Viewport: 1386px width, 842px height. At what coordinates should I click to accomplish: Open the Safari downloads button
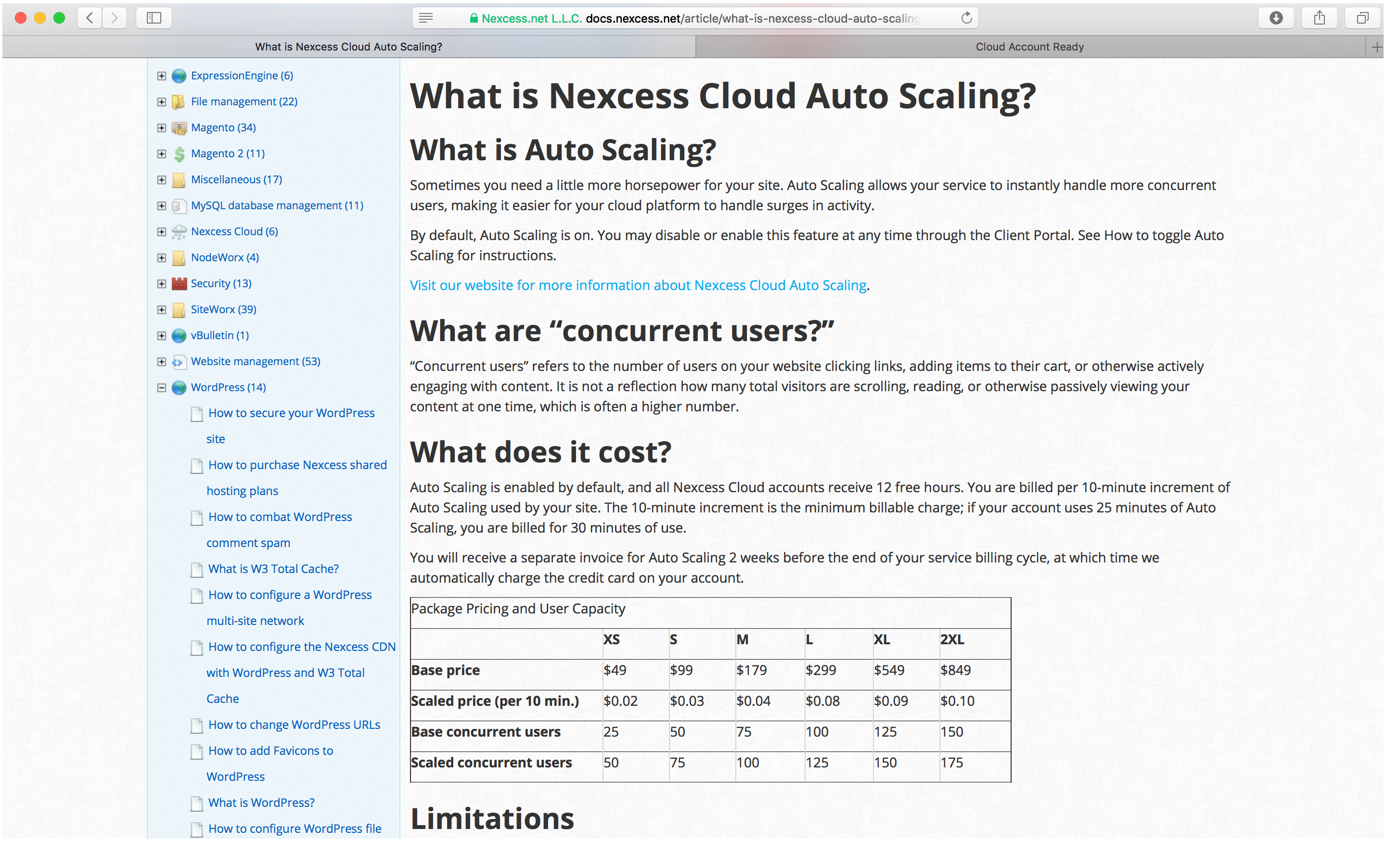click(1276, 18)
